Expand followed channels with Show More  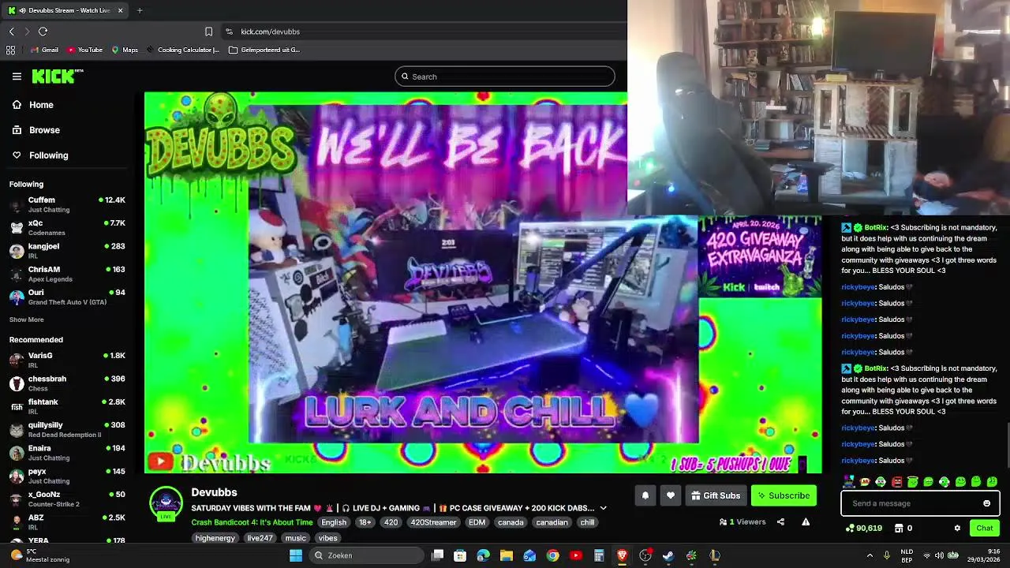26,319
